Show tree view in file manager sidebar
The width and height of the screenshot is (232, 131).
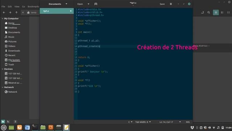point(8,122)
